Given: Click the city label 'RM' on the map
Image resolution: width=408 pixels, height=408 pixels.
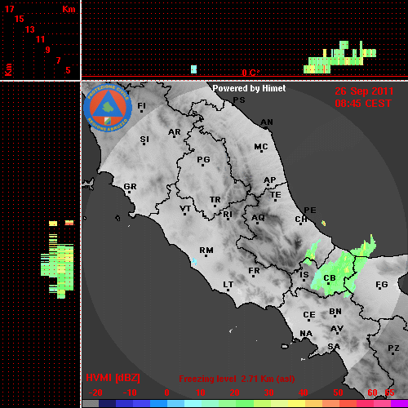Looking at the screenshot, I should (x=206, y=251).
